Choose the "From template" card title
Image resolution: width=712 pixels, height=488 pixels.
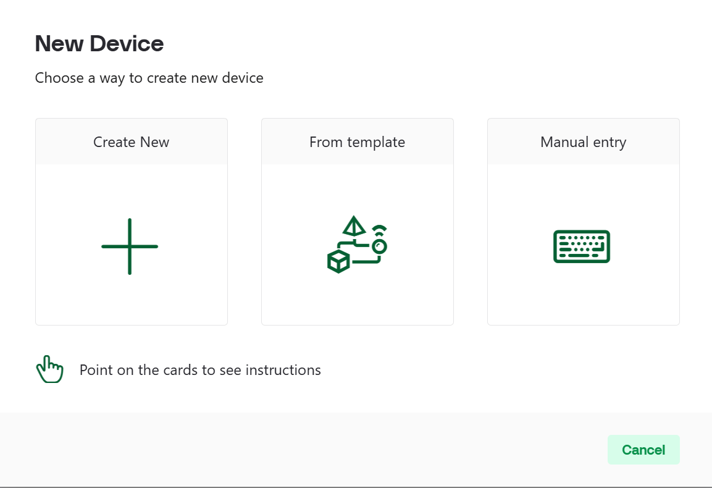tap(357, 142)
